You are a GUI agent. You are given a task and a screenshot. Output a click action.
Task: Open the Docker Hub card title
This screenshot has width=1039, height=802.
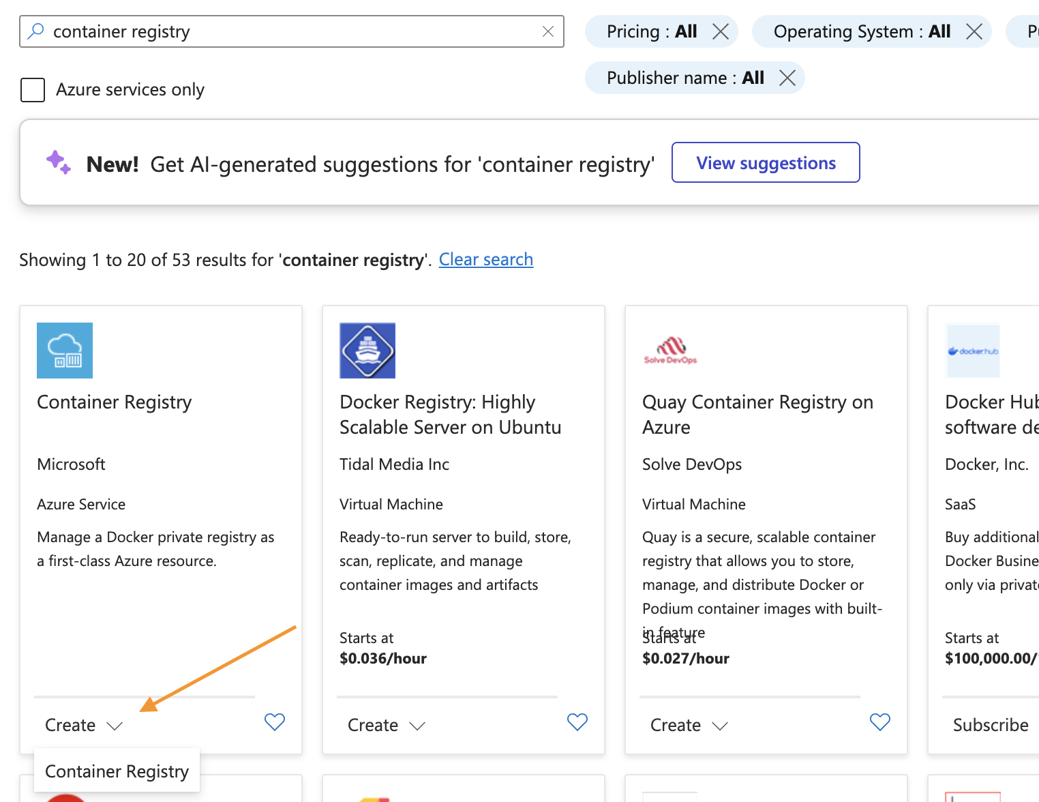(x=992, y=415)
